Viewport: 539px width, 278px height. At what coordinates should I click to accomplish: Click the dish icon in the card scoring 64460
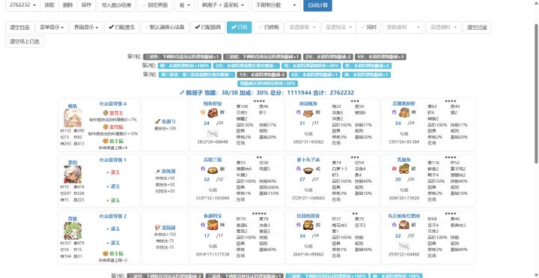click(x=404, y=225)
